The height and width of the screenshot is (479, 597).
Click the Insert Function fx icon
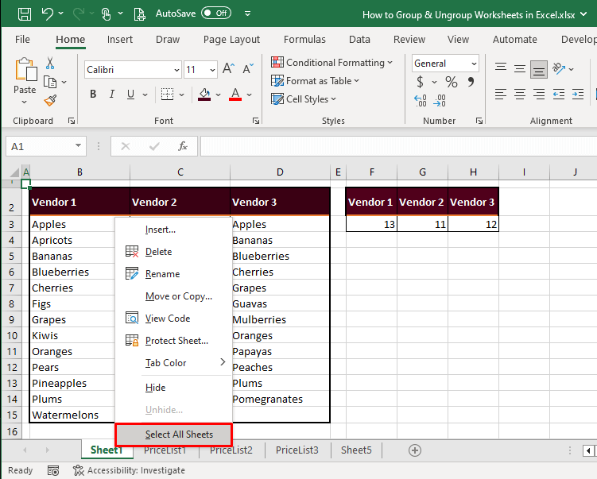click(183, 146)
